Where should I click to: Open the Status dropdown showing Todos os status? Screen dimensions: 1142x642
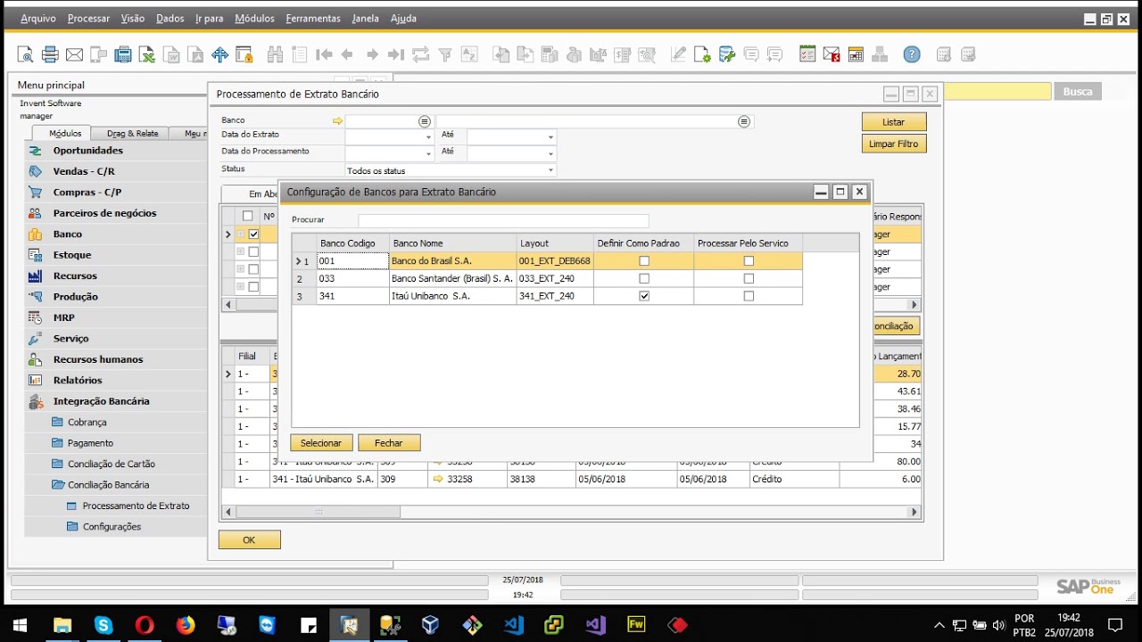coord(550,170)
